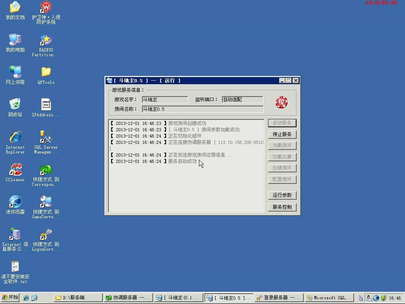Select the QPTools folder icon
Viewport: 405px width, 304px height.
46,76
